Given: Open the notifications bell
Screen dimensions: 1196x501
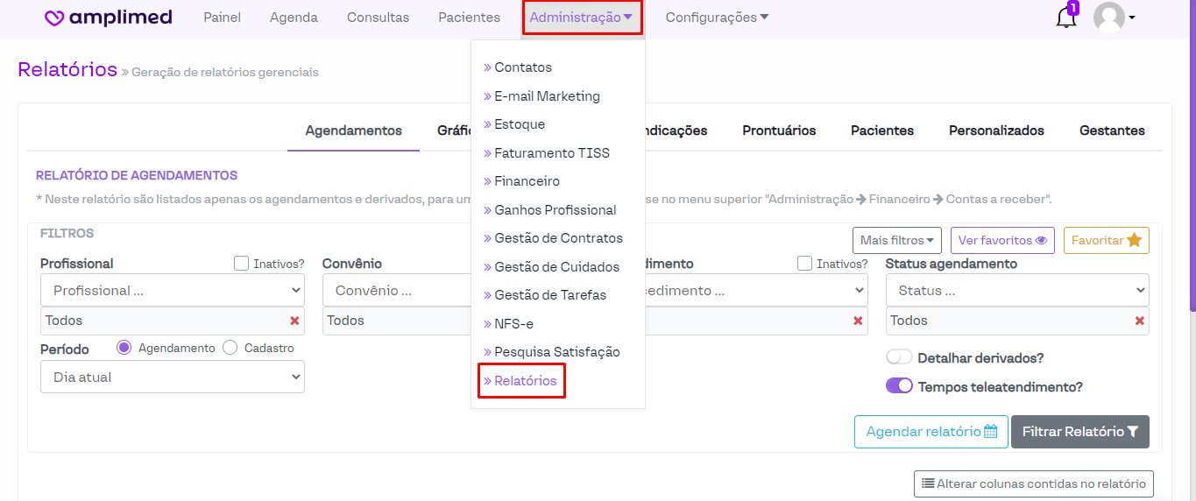Looking at the screenshot, I should click(x=1065, y=18).
